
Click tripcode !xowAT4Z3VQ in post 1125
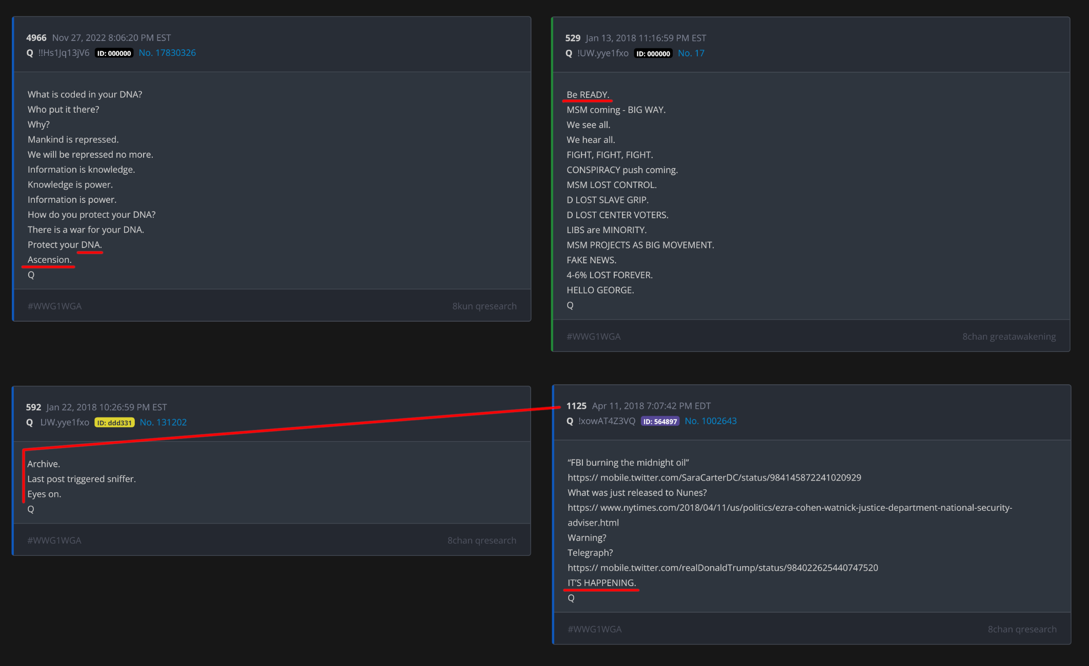607,421
